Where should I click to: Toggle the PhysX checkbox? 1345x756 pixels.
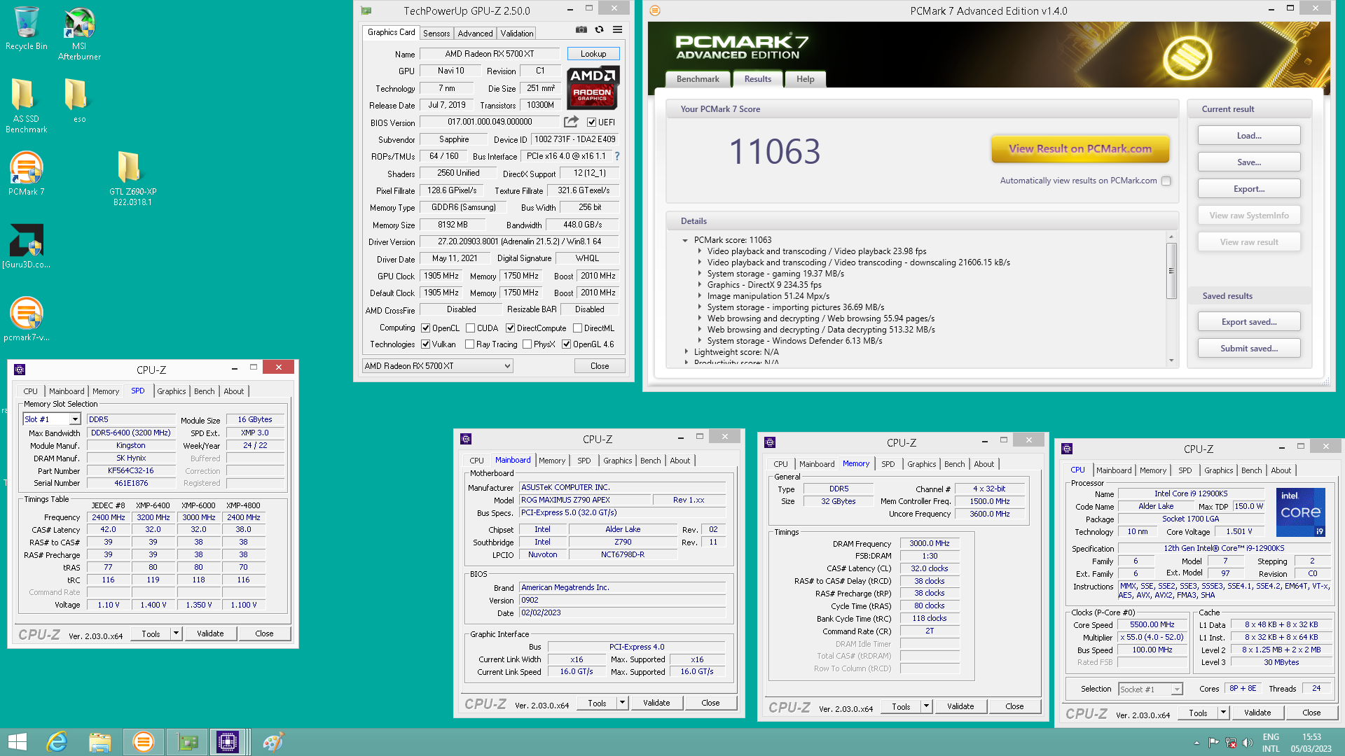pyautogui.click(x=527, y=344)
